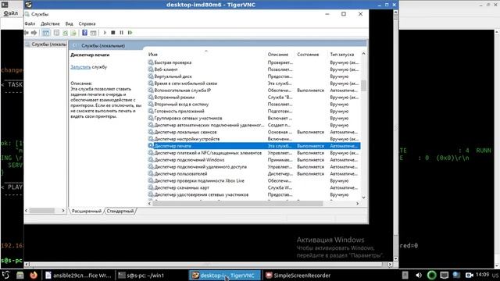Open the Справка menu

tap(87, 23)
